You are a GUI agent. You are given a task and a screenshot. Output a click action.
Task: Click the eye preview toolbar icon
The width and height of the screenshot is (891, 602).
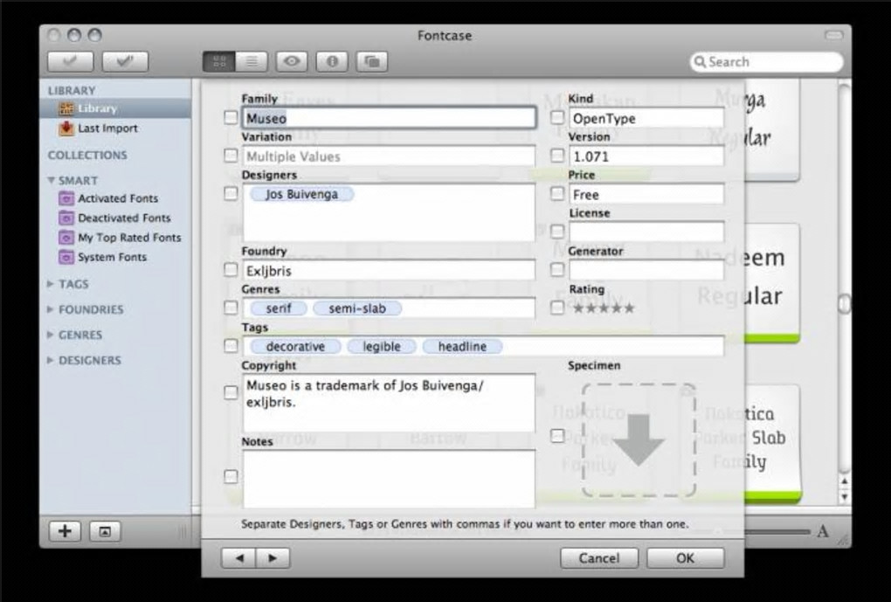[292, 61]
